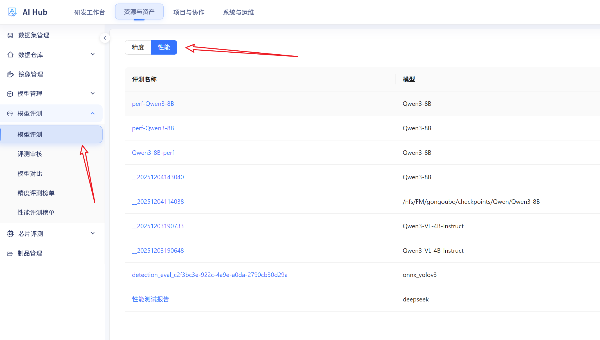
Task: Click the 镜像管理 docker icon
Action: [10, 74]
